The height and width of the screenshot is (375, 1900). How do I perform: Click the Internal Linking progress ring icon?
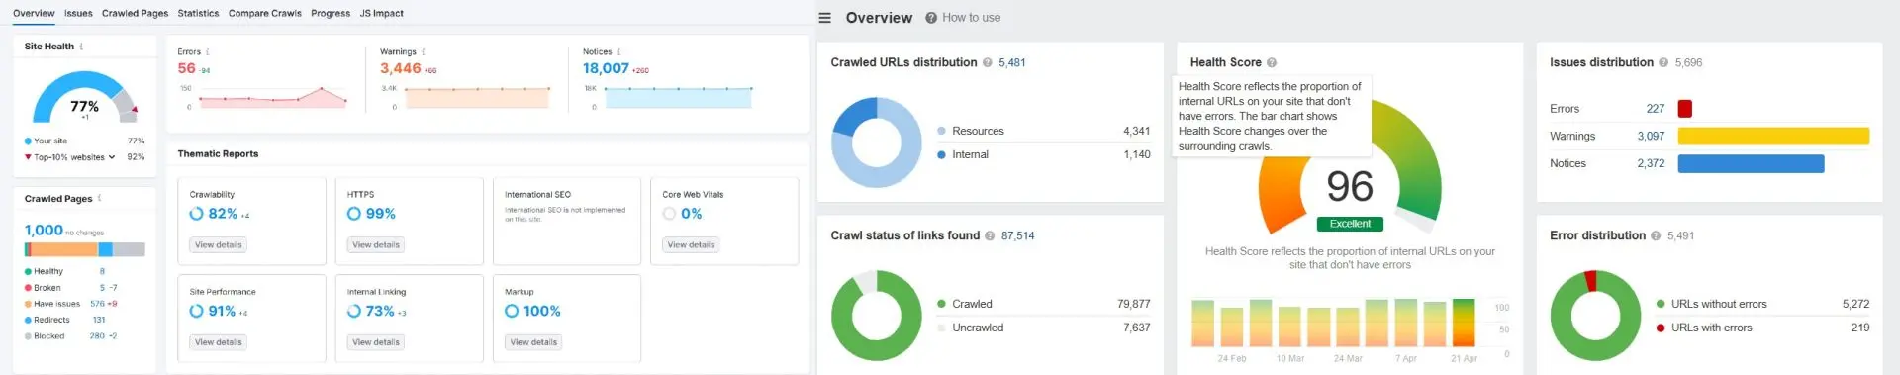click(353, 311)
